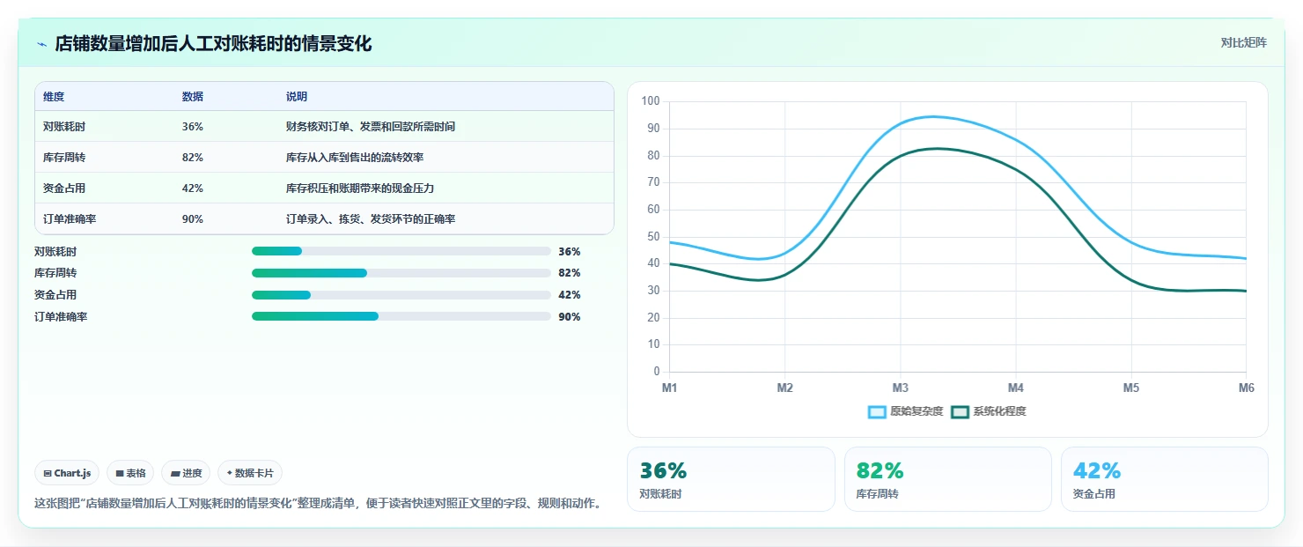Click description 库存从入库到售出的流转效率

pyautogui.click(x=355, y=158)
